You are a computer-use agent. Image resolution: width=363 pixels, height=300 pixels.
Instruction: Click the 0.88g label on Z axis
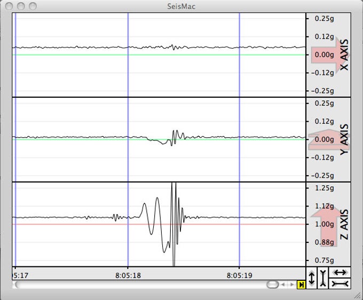point(325,242)
